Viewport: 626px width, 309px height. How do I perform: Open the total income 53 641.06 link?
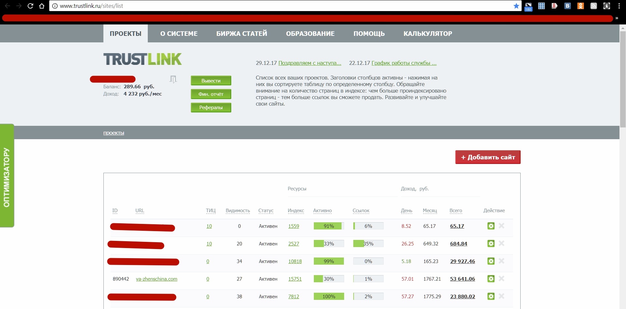(x=463, y=279)
